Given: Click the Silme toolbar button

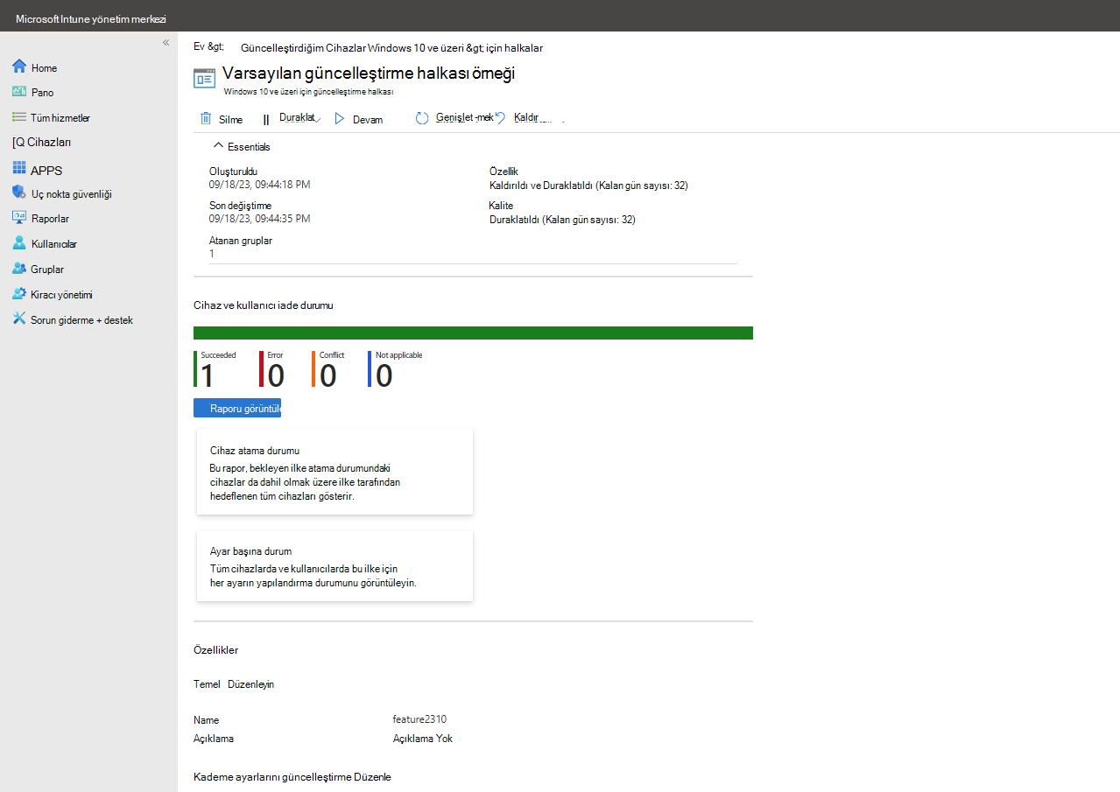Looking at the screenshot, I should pyautogui.click(x=222, y=119).
